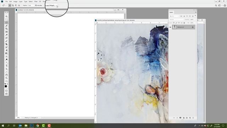Swap foreground and background colors
This screenshot has width=227, height=128.
pyautogui.click(x=7, y=84)
